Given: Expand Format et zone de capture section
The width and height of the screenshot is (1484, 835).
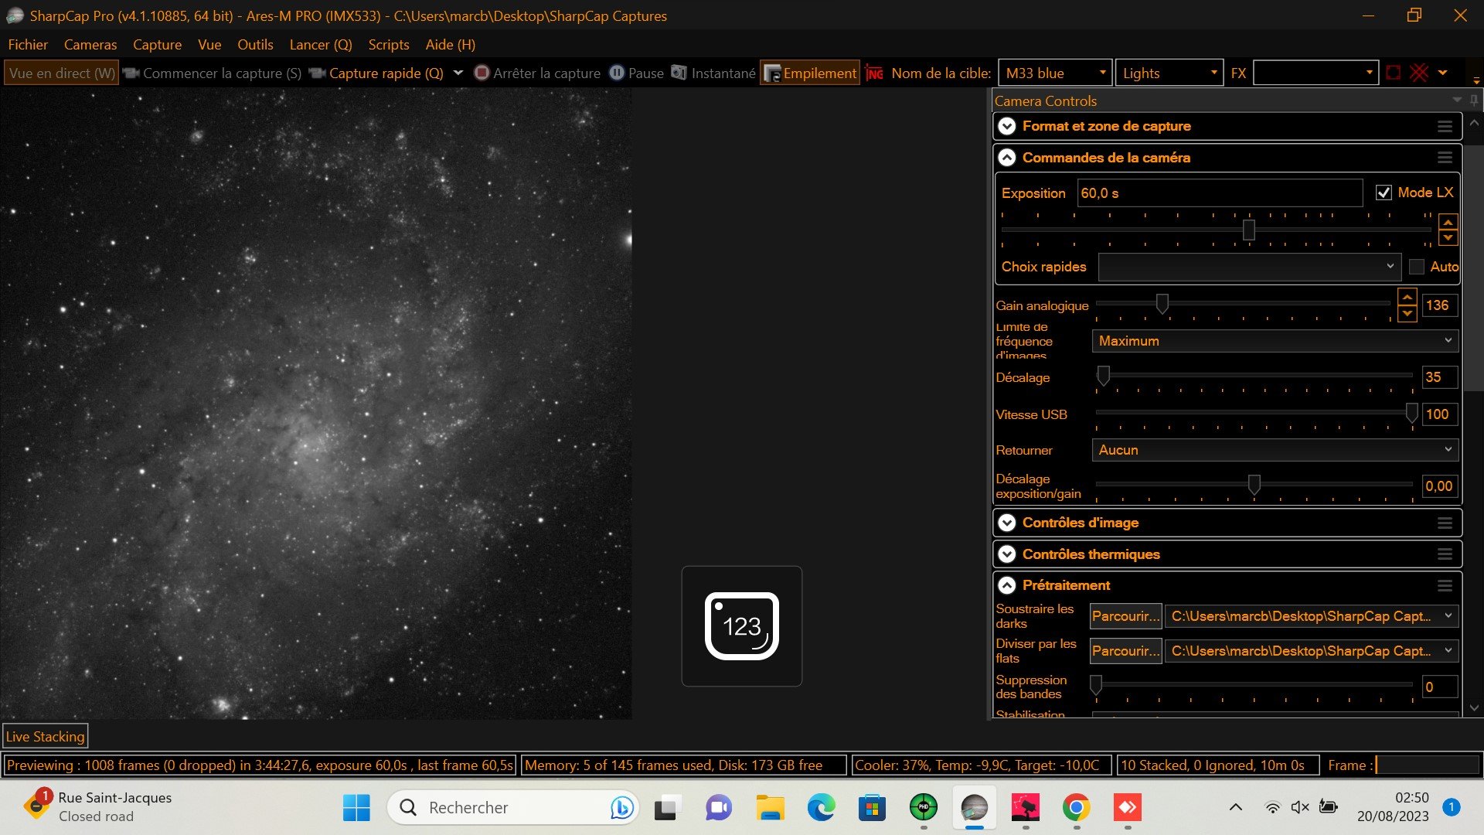Looking at the screenshot, I should pos(1006,126).
